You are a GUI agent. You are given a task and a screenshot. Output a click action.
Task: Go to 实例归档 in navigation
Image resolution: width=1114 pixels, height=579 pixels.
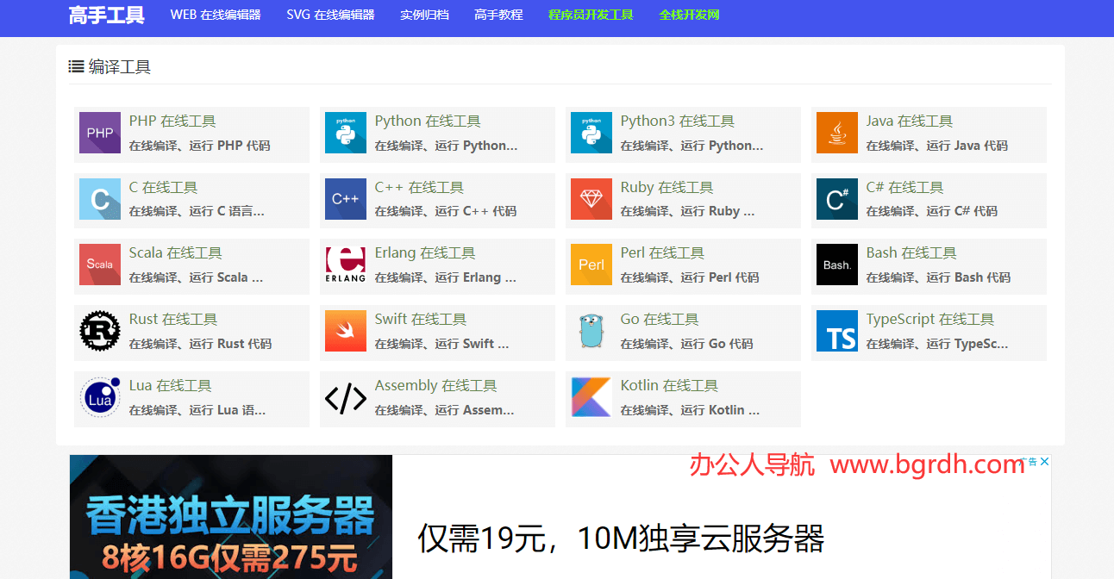pos(424,15)
